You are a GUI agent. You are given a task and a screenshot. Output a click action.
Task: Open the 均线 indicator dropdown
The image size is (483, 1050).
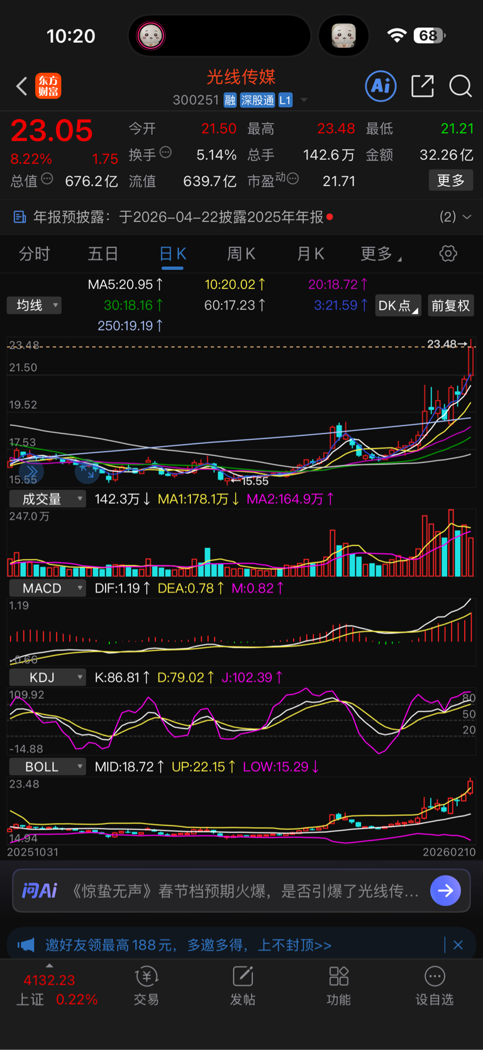tap(35, 305)
